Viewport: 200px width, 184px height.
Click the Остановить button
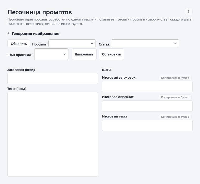pyautogui.click(x=111, y=54)
